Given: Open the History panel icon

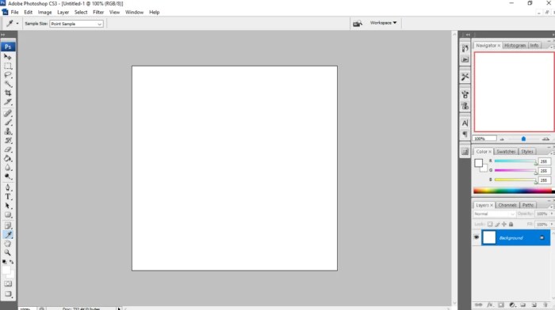Looking at the screenshot, I should coord(465,48).
